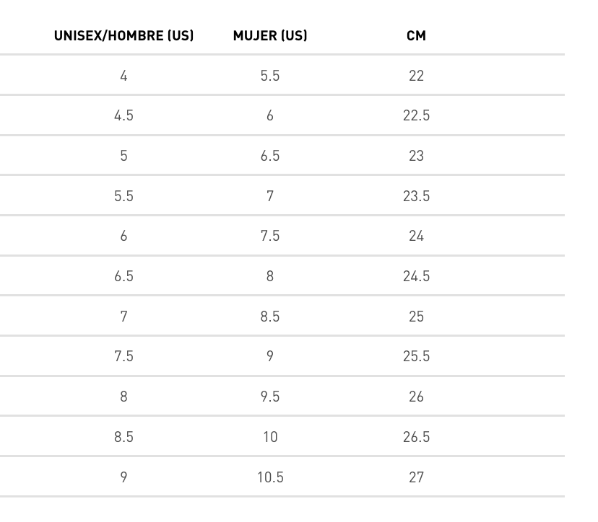Screen dimensions: 598x522
Task: Click Mujer size 10 cell
Action: pos(270,437)
